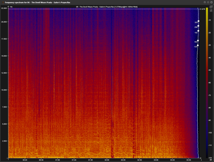Click the -80 dB scale label

coord(210,108)
